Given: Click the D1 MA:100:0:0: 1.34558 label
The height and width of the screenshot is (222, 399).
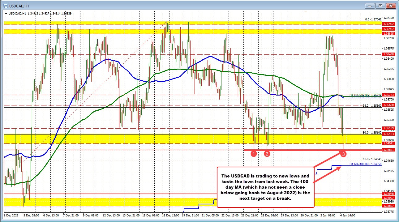Looking at the screenshot, I should click(366, 164).
